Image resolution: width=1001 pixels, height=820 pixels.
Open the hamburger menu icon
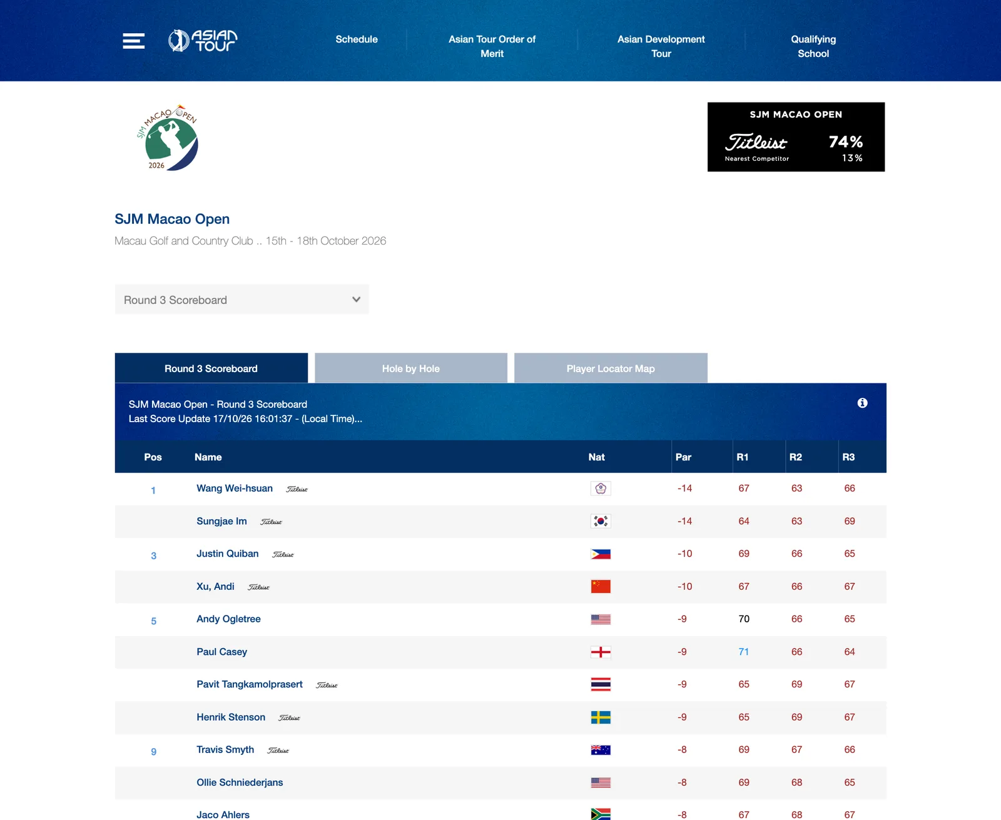(133, 41)
